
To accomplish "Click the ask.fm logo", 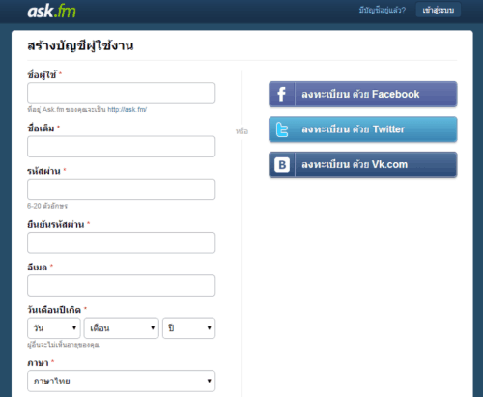I will point(51,12).
